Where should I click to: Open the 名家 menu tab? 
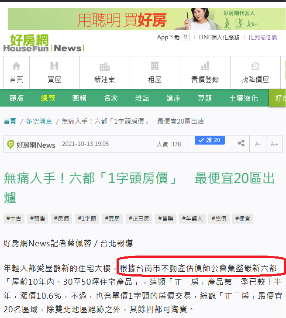110,98
